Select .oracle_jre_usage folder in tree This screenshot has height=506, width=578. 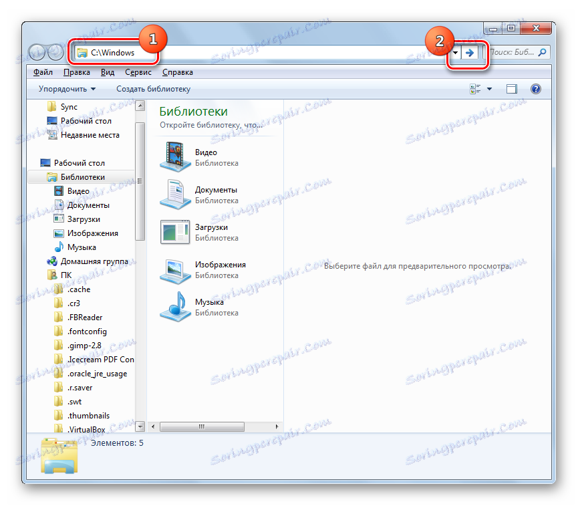point(91,374)
